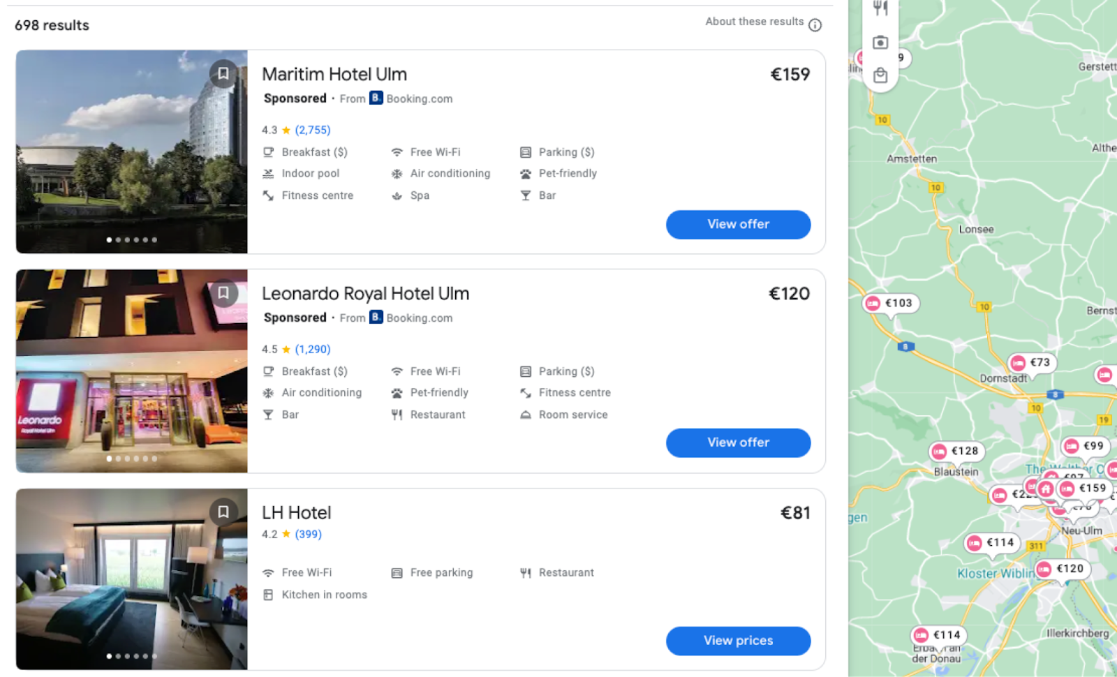Open the 2,755 reviews for Maritim Hotel
Screen dimensions: 1117x677
[x=313, y=130]
